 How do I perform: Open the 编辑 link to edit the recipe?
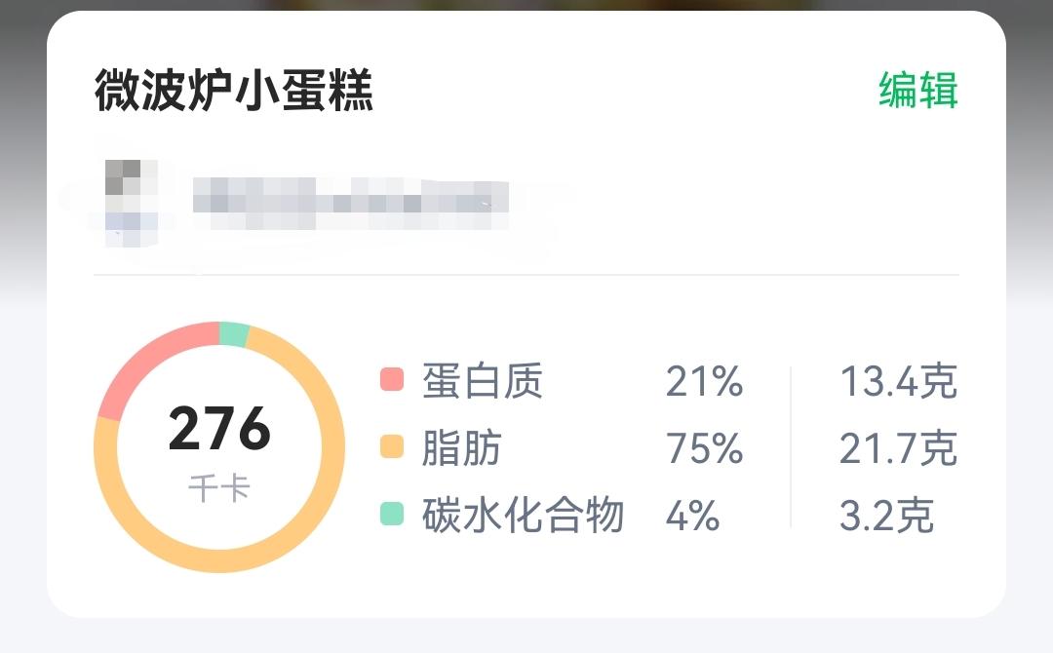coord(917,89)
